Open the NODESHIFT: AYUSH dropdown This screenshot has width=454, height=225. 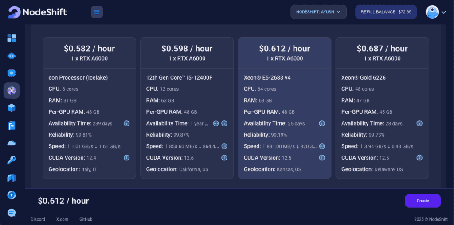point(318,12)
